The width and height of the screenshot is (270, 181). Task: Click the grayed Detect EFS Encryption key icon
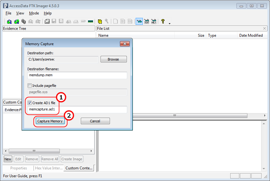click(107, 22)
